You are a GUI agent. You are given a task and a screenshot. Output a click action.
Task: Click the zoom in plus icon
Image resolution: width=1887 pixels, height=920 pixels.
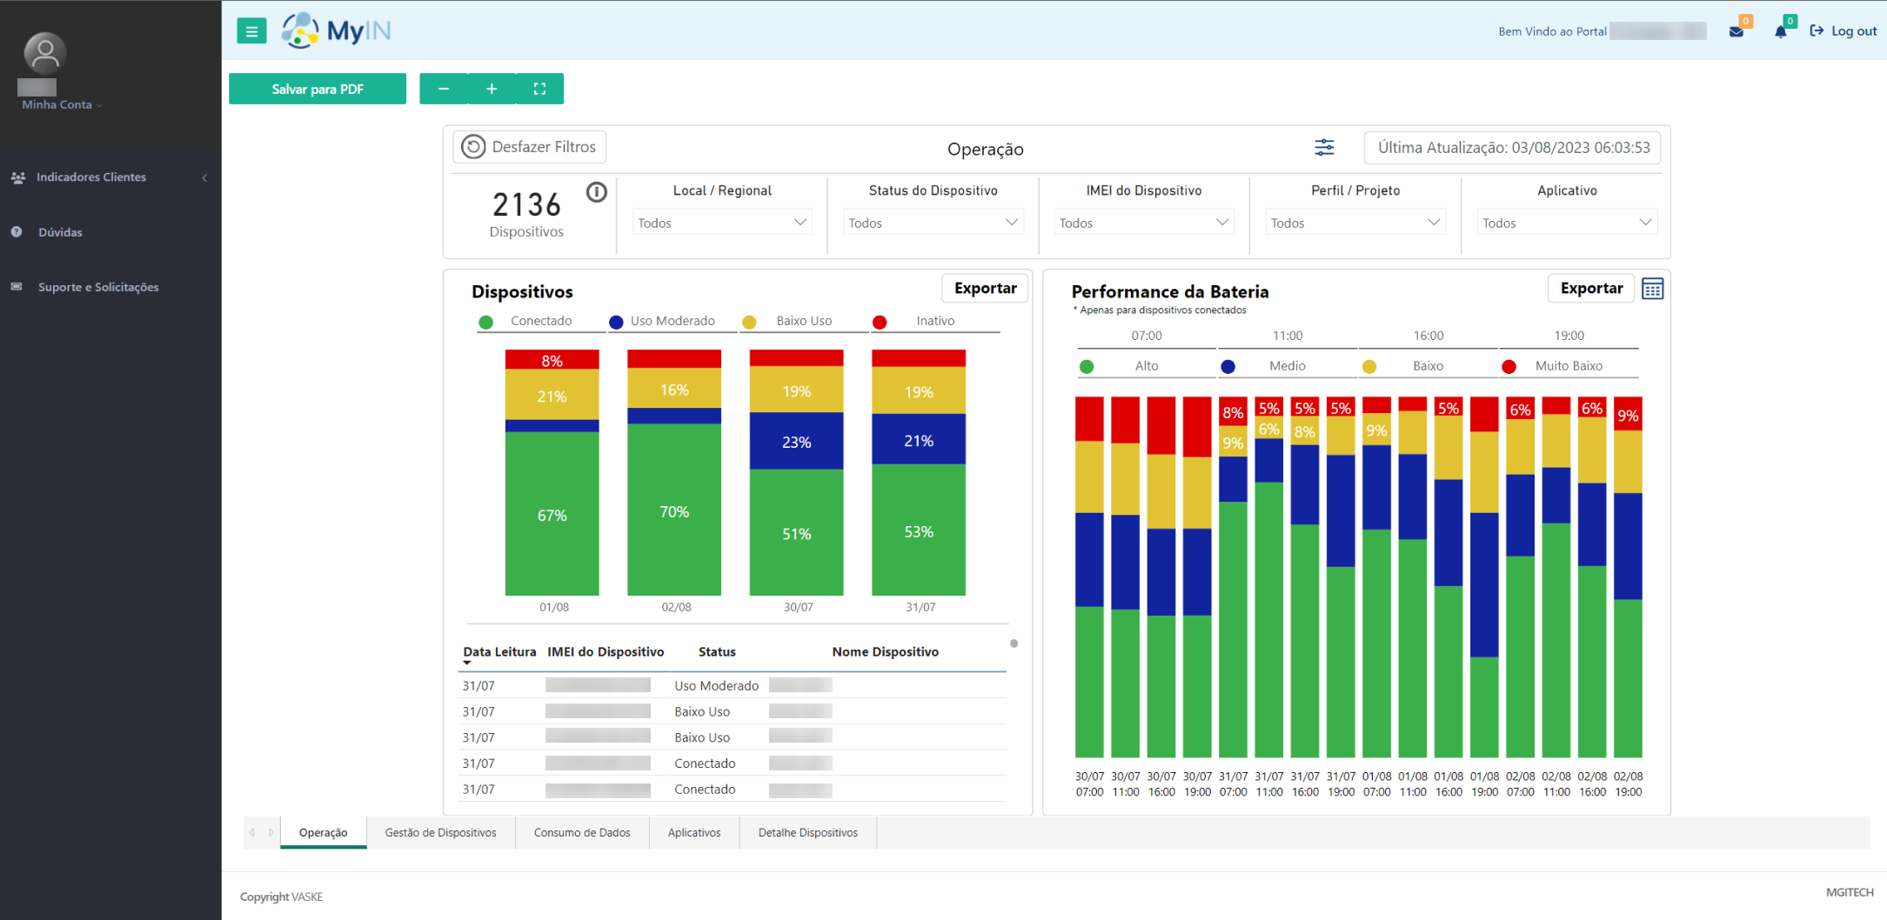[x=492, y=89]
